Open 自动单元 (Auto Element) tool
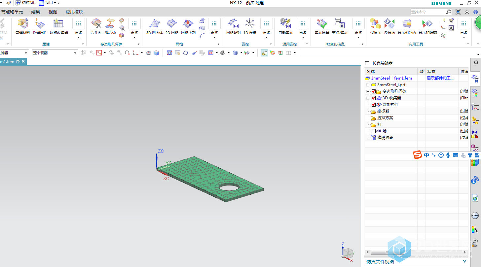 coord(285,27)
